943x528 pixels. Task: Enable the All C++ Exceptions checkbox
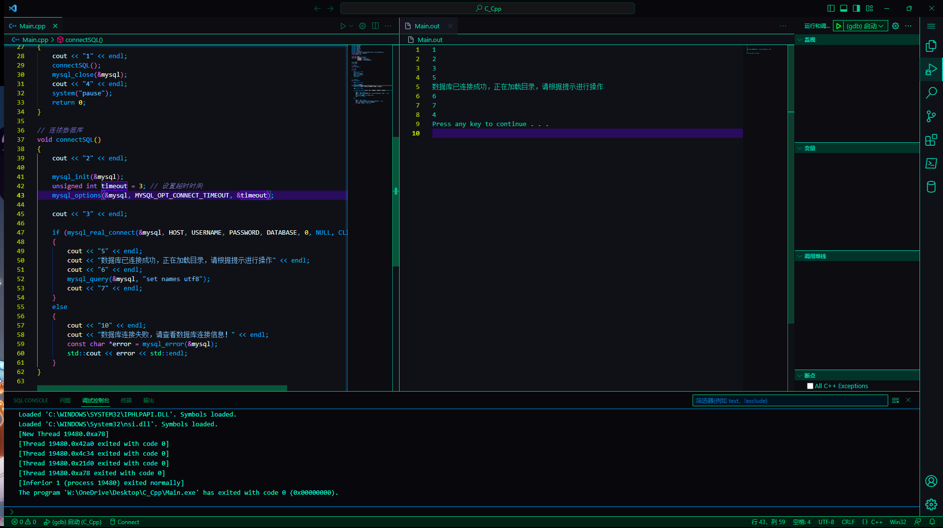(x=810, y=386)
